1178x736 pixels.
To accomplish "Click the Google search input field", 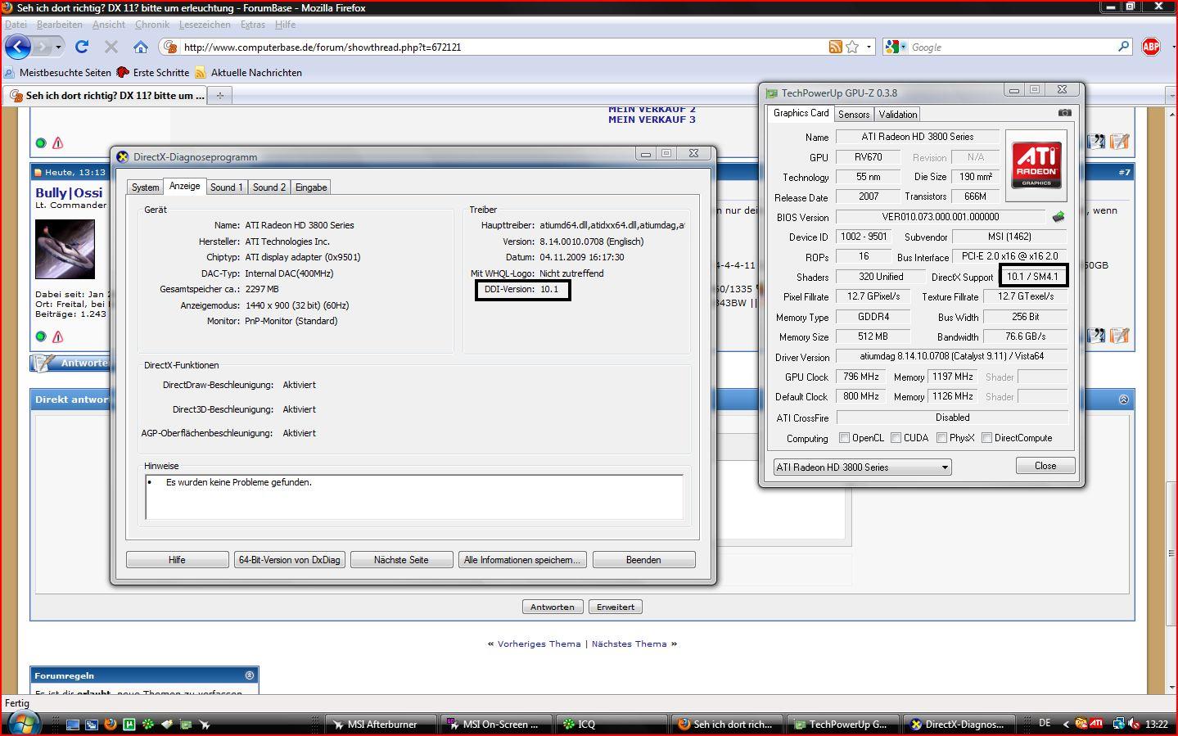I will click(x=1012, y=47).
